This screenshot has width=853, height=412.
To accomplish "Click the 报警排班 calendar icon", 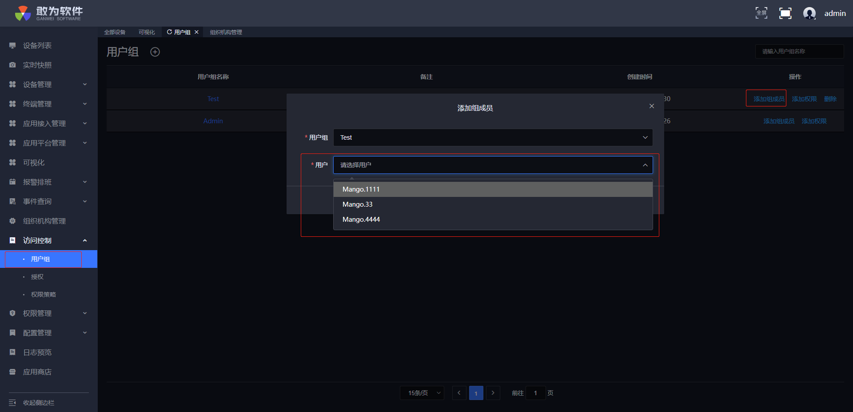I will tap(12, 182).
